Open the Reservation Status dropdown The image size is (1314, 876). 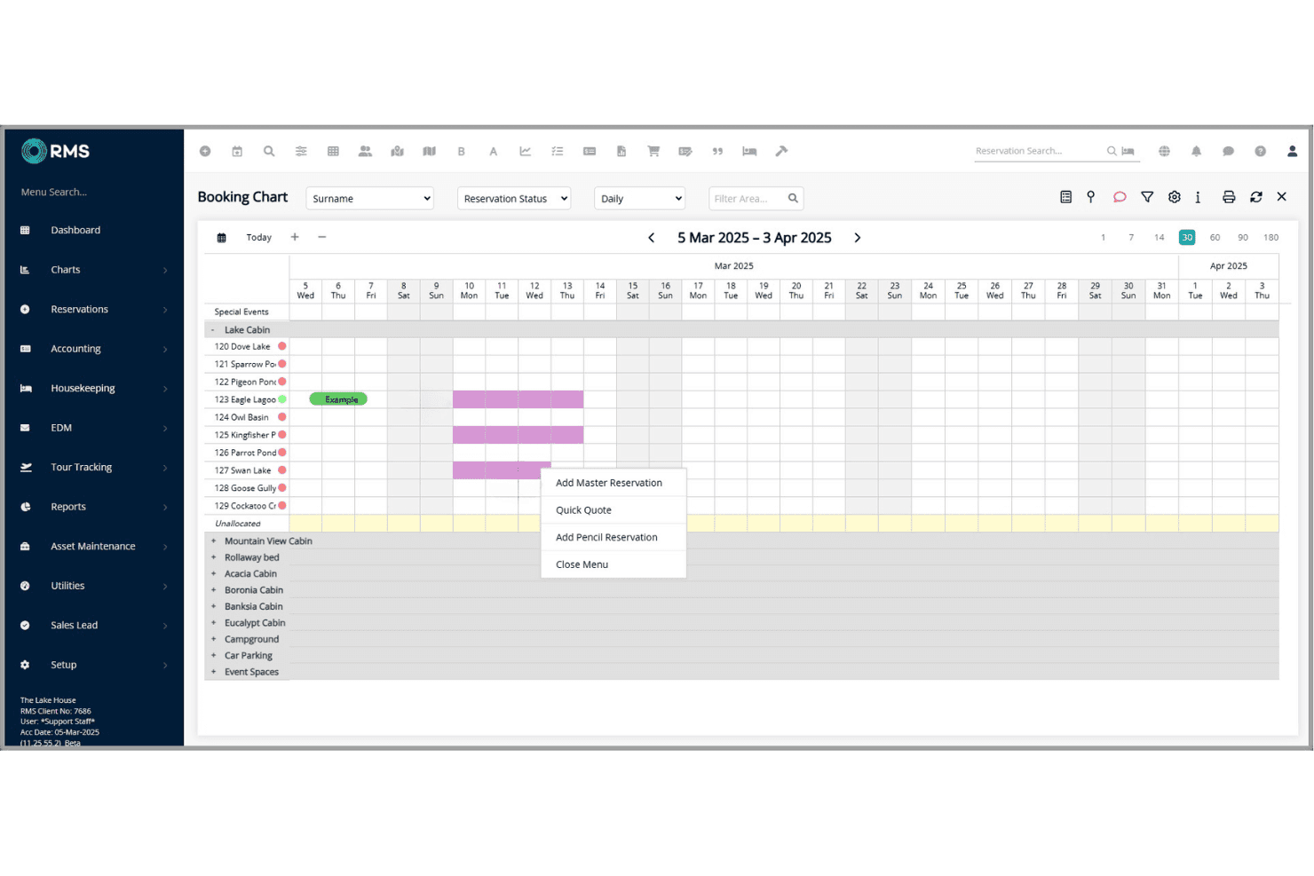click(514, 199)
